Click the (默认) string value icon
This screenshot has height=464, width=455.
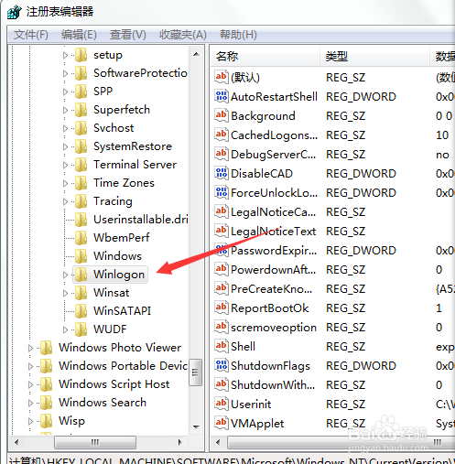222,77
